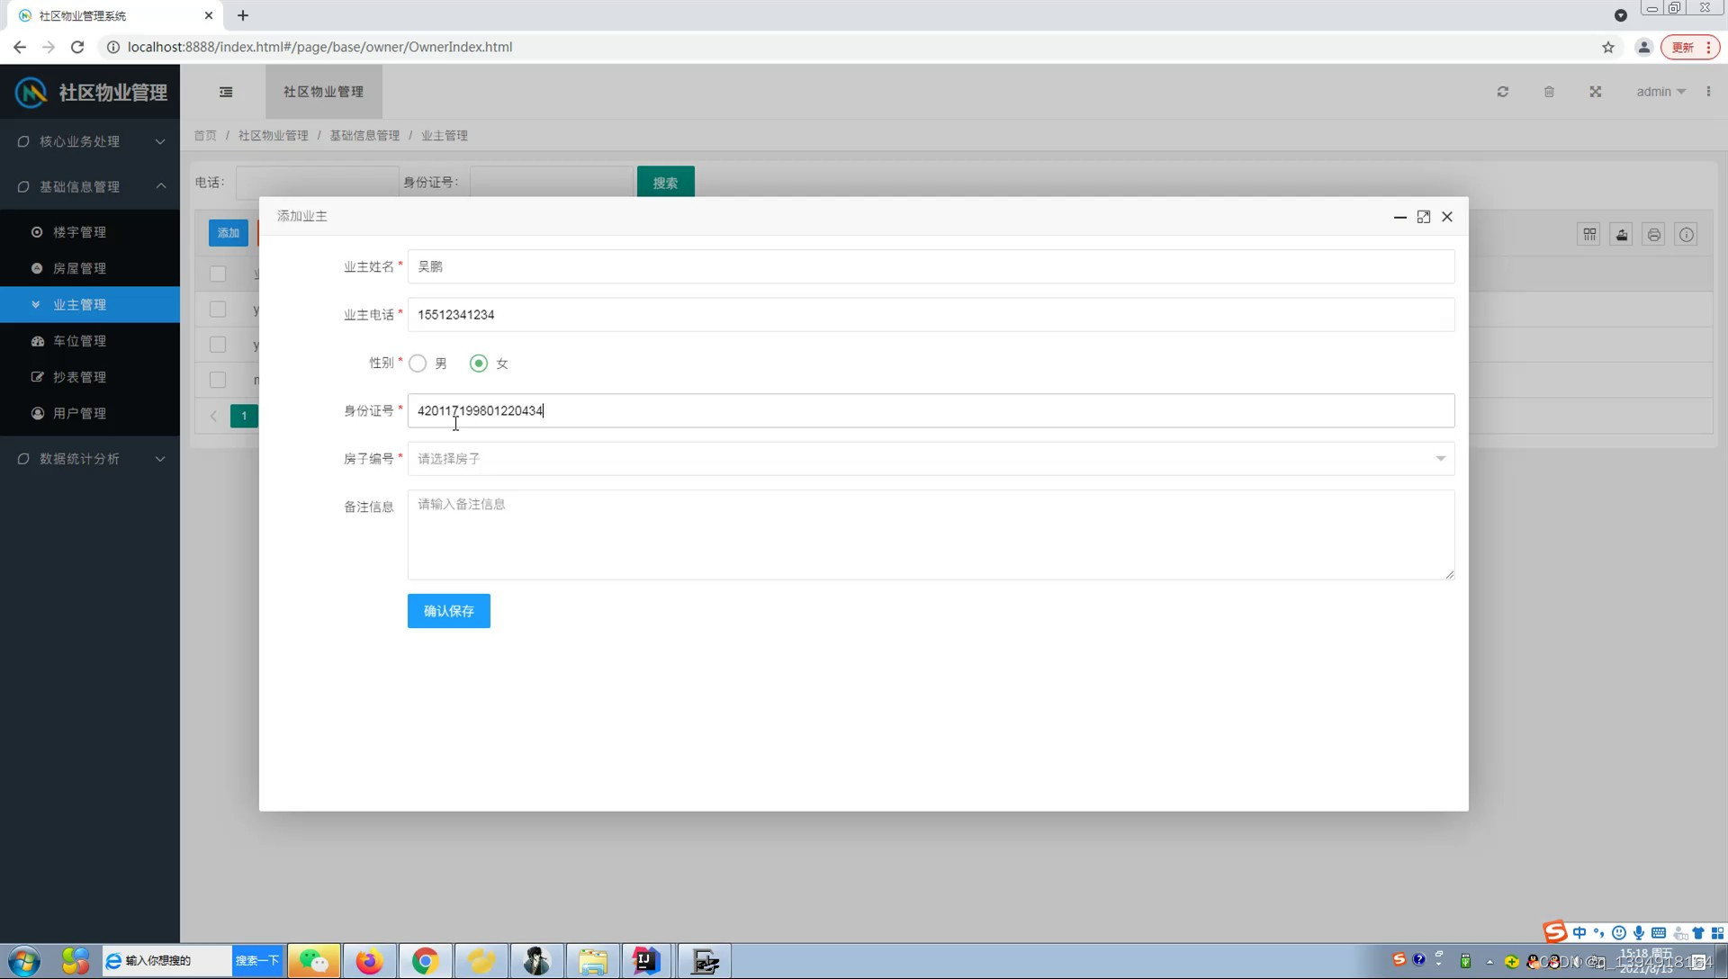Toggle the table header select-all checkbox
This screenshot has height=979, width=1728.
218,274
